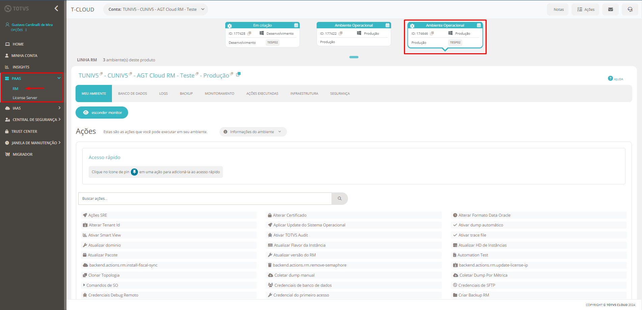This screenshot has height=310, width=642.
Task: Open Alterar Tenant Id action
Action: point(169,225)
